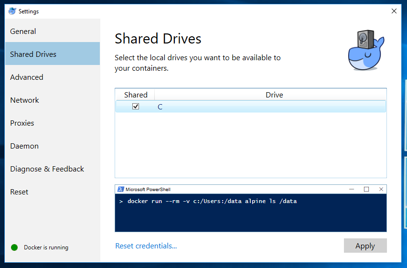The width and height of the screenshot is (407, 268).
Task: Click the Settings window title text
Action: click(x=29, y=11)
